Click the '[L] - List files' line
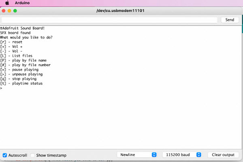 [x=16, y=56]
